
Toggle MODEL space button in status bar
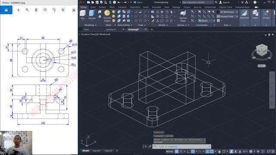[x=169, y=151]
